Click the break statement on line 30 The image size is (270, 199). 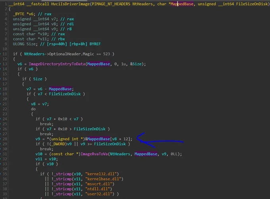[x=47, y=149]
